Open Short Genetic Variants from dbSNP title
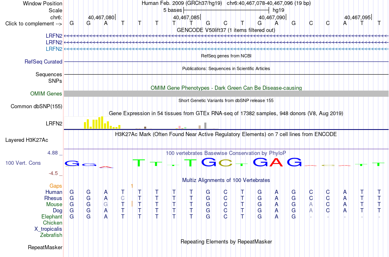 click(226, 100)
